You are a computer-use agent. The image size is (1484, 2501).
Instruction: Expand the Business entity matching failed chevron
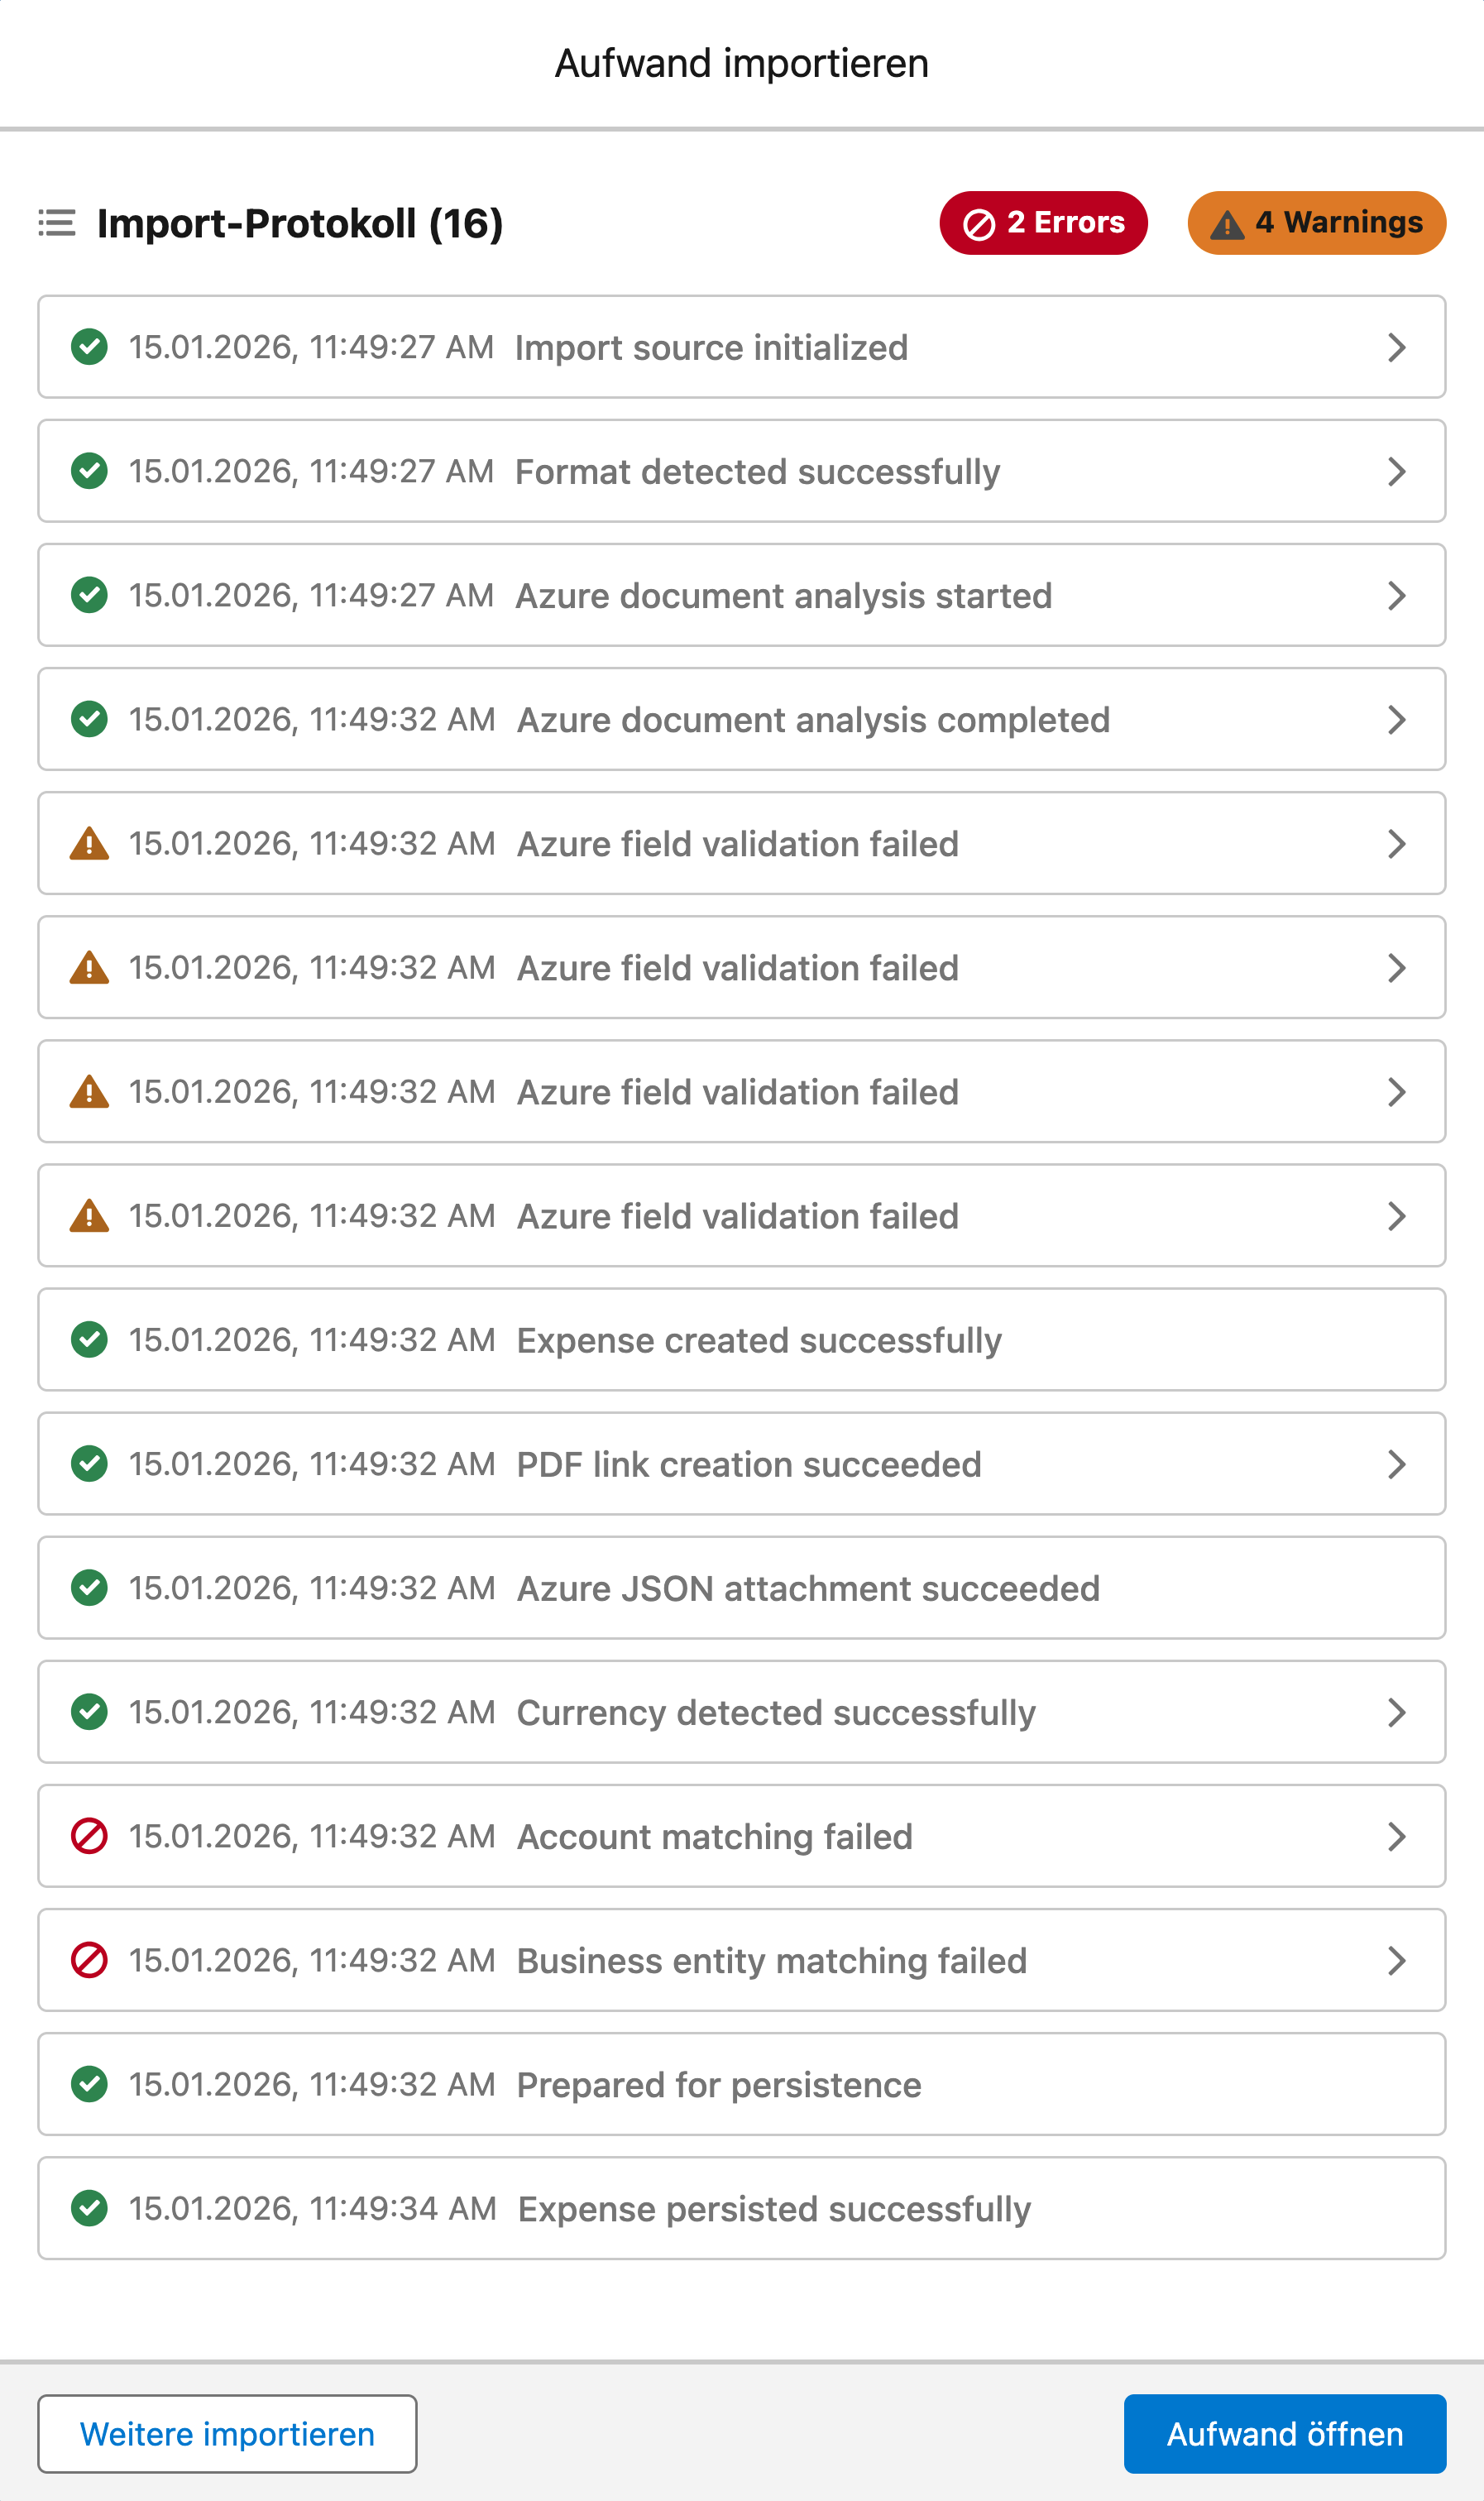pos(1396,1960)
